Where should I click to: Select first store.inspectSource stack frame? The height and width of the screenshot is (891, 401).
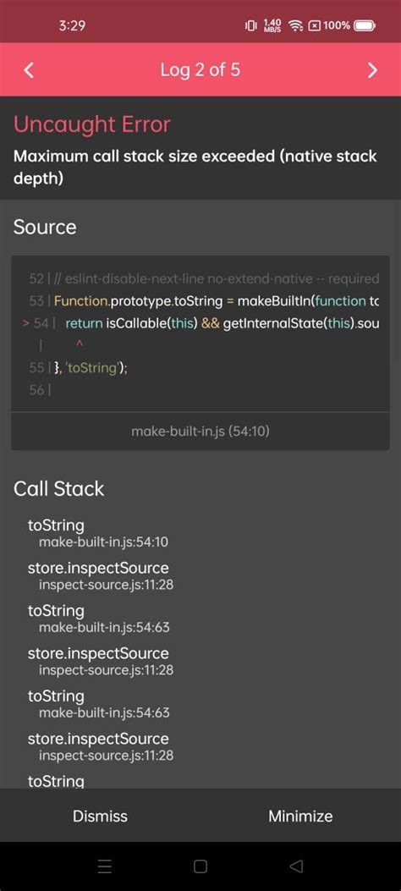(100, 575)
